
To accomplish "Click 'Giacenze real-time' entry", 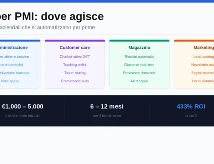I will (139, 65).
